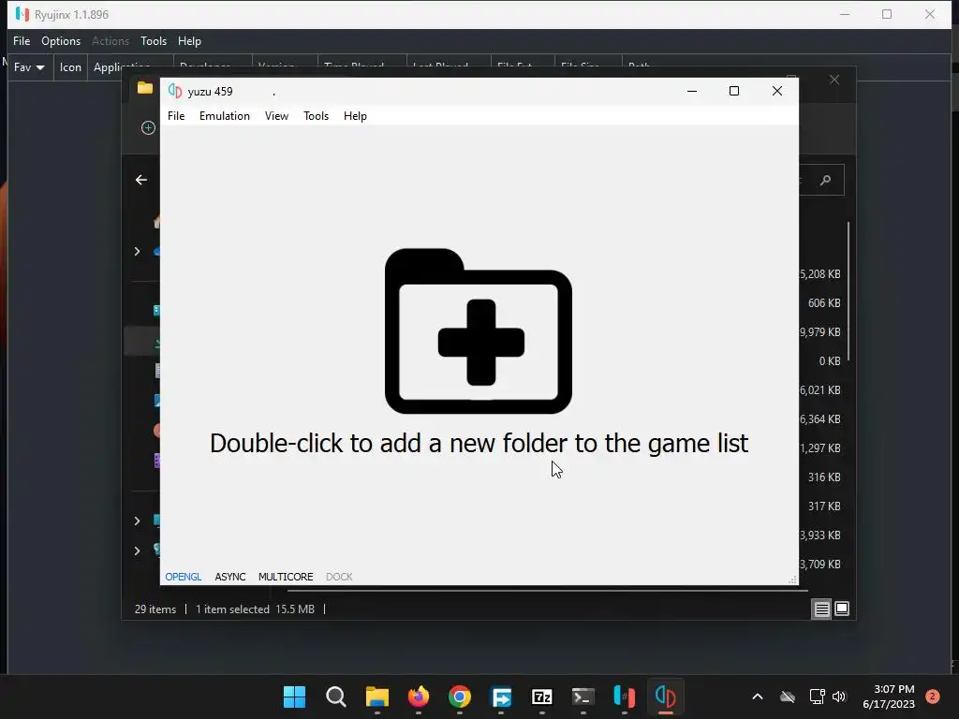Expand the second chevron in the Explorer sidebar
Viewport: 959px width, 719px height.
[137, 521]
